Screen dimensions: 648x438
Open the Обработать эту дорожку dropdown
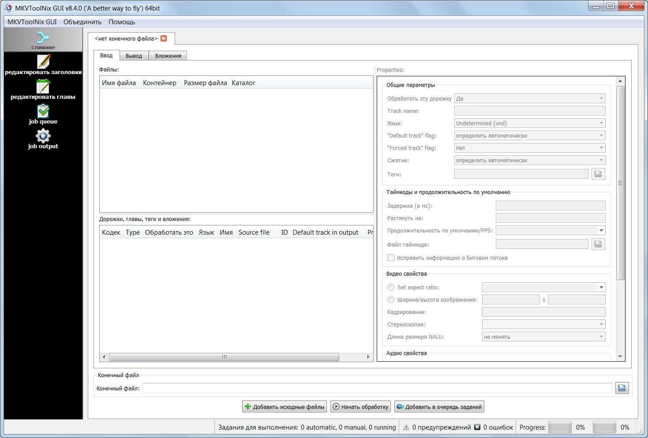click(x=530, y=98)
